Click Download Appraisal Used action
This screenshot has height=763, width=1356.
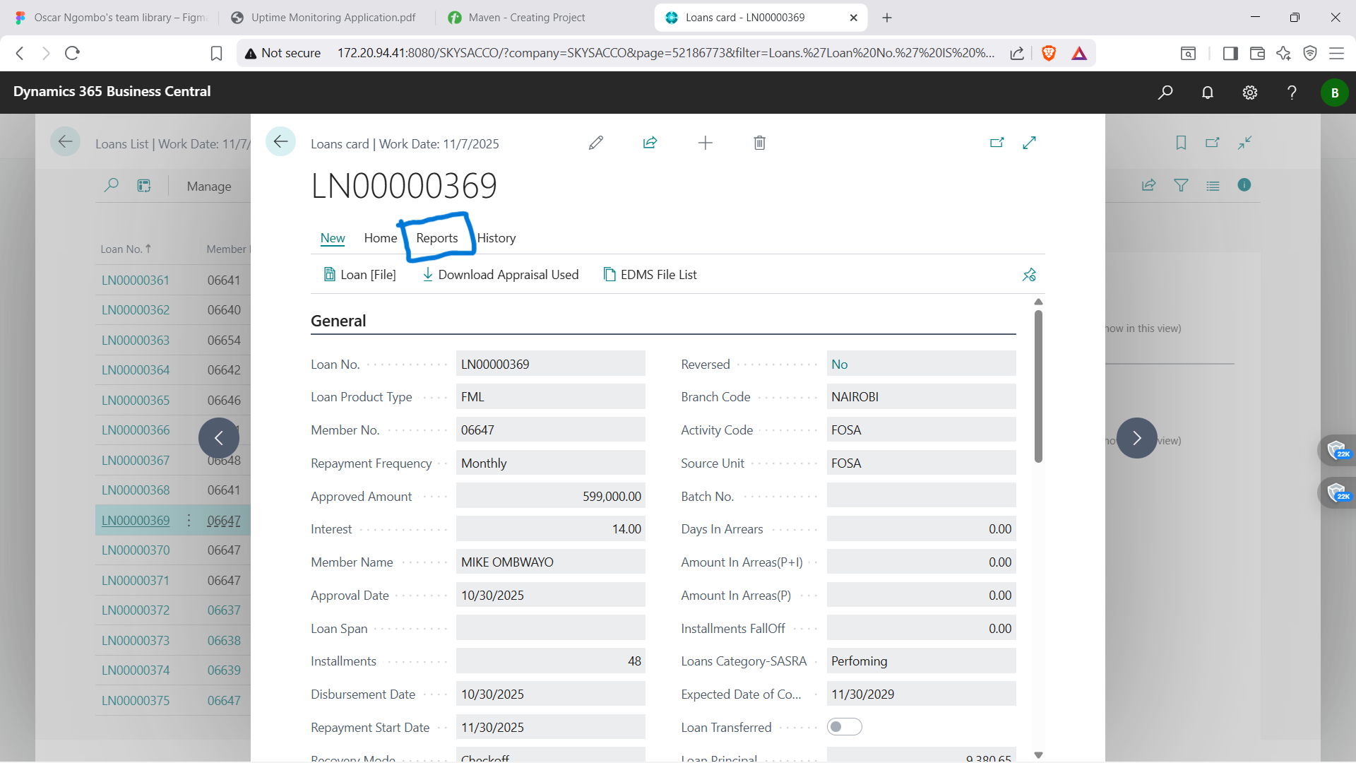tap(500, 275)
